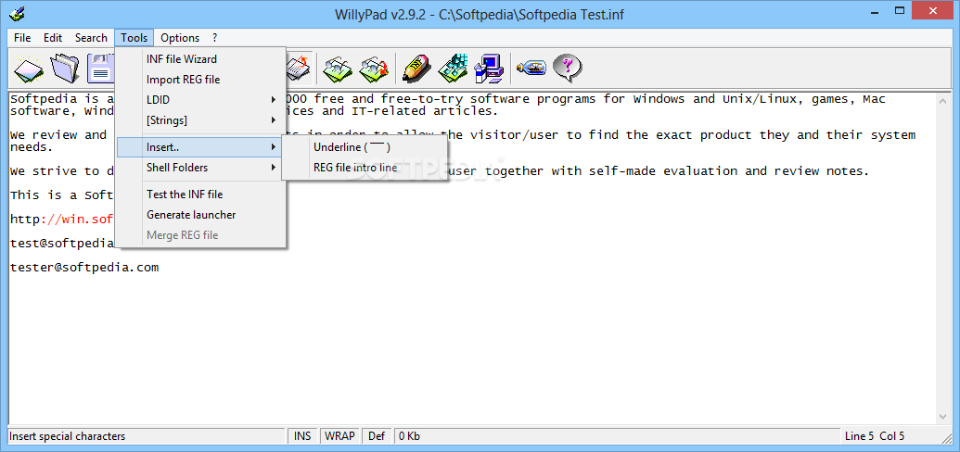
Task: Click the tester@softpedia.com line in editor
Action: [84, 268]
